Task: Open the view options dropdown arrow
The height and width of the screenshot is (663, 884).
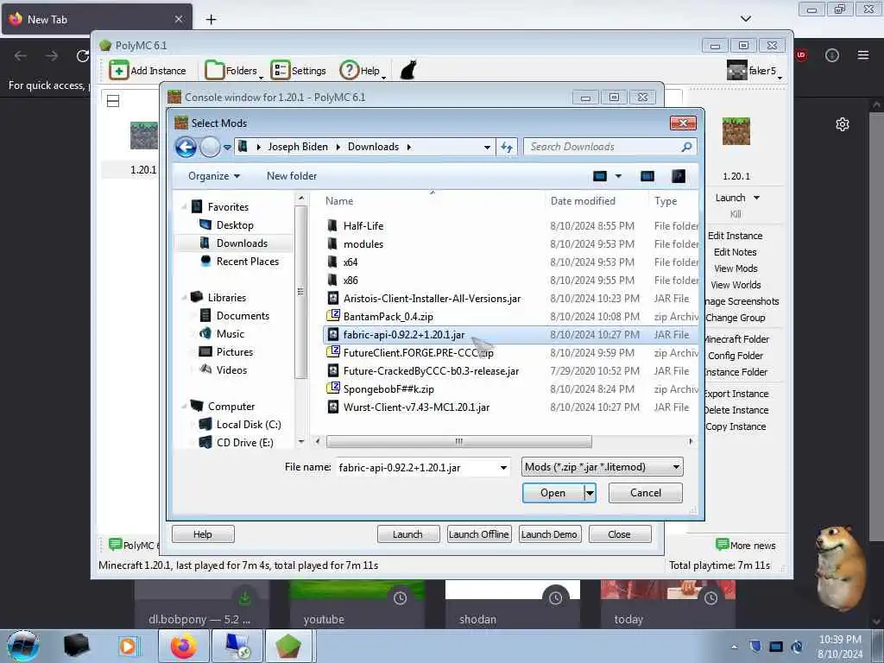Action: 618,176
